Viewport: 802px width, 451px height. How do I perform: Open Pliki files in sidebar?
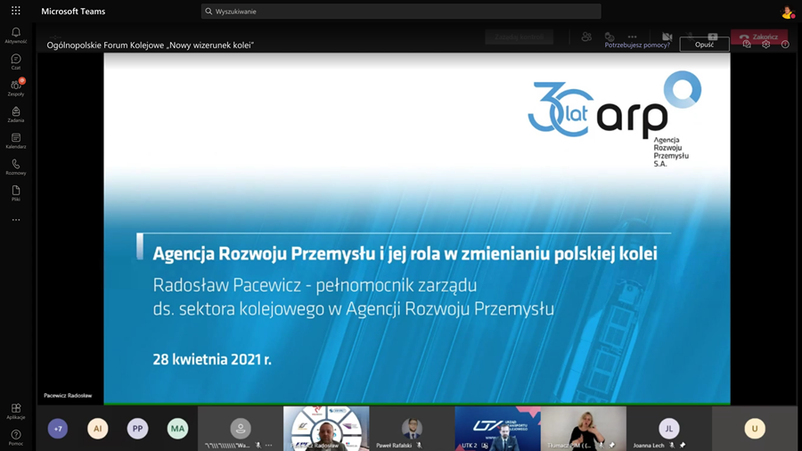(x=16, y=193)
